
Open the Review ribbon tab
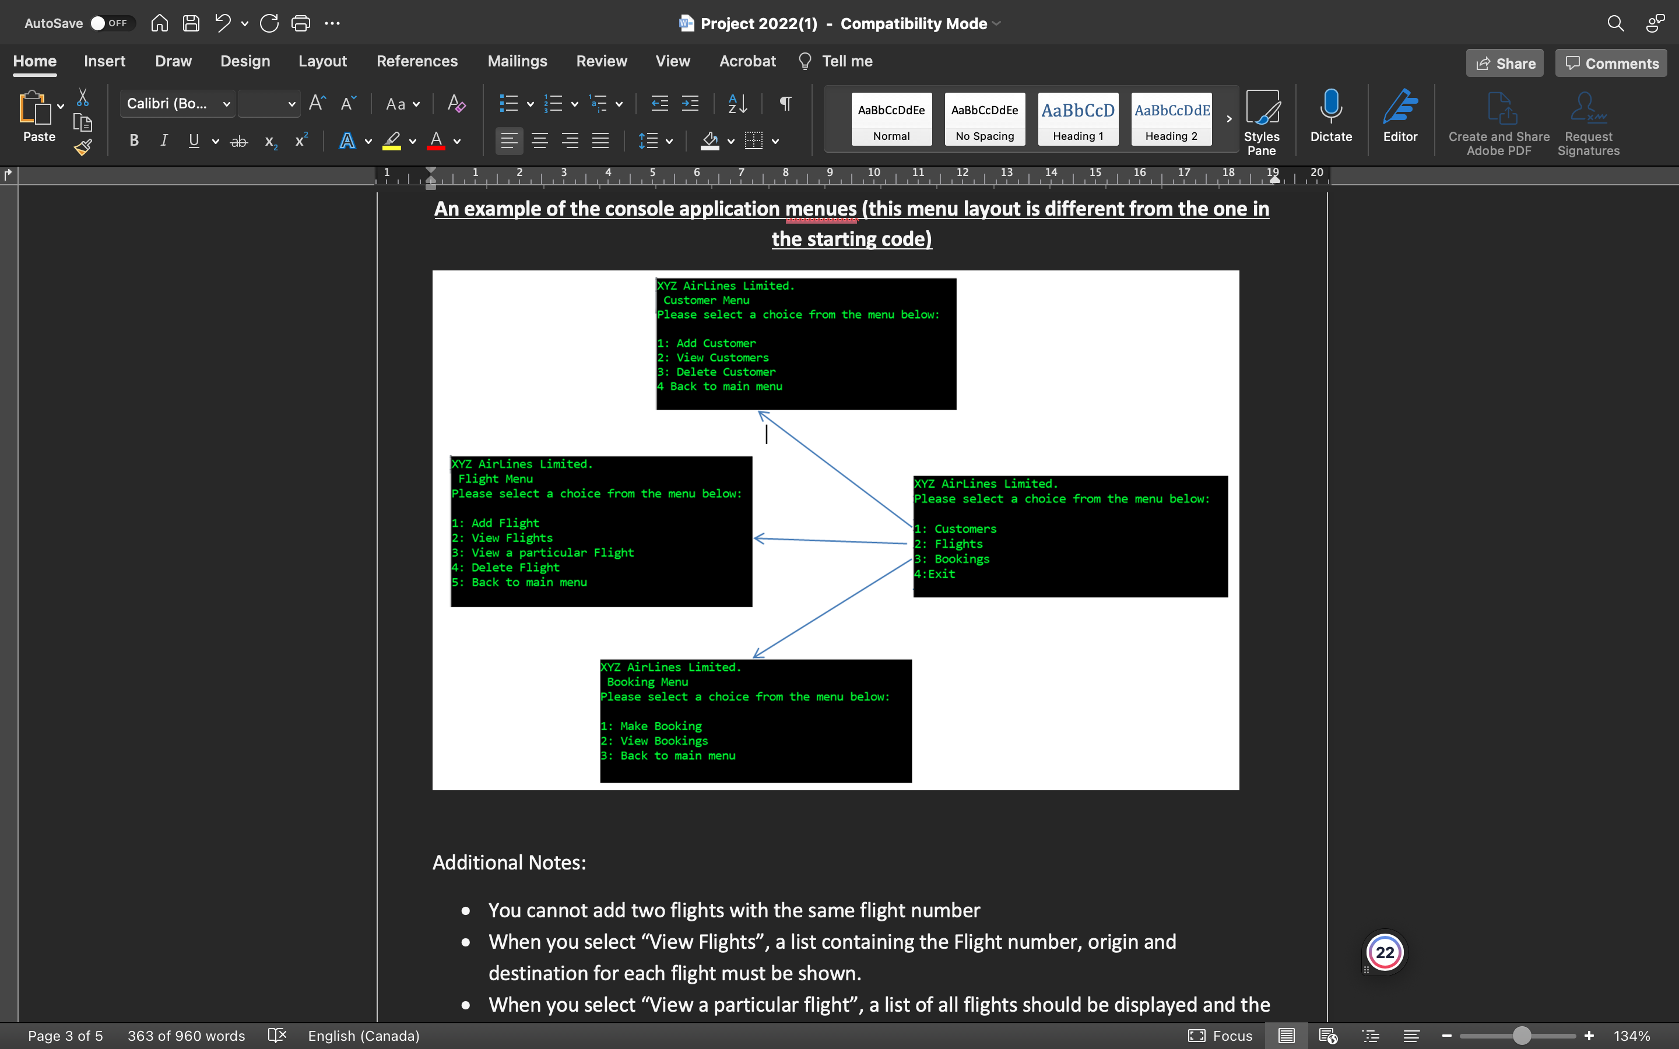click(x=601, y=61)
